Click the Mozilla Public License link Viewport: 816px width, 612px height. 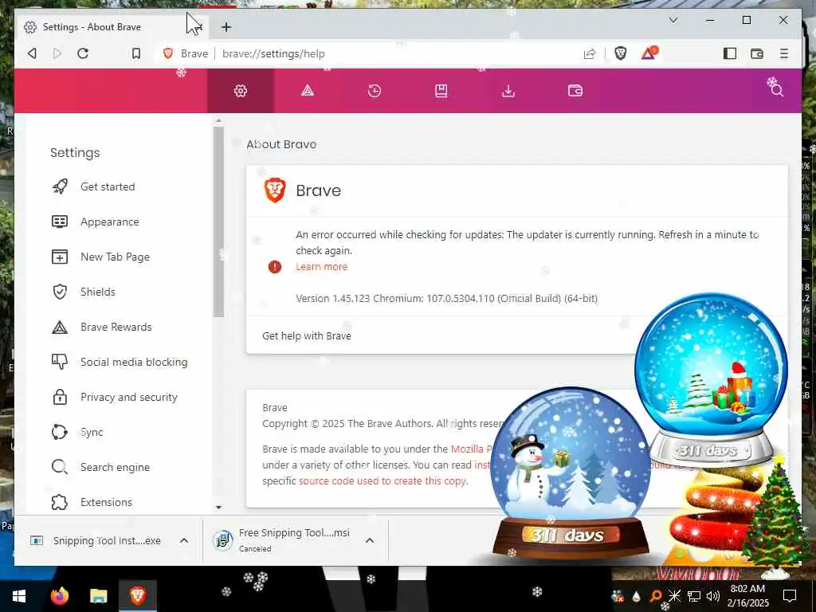471,449
